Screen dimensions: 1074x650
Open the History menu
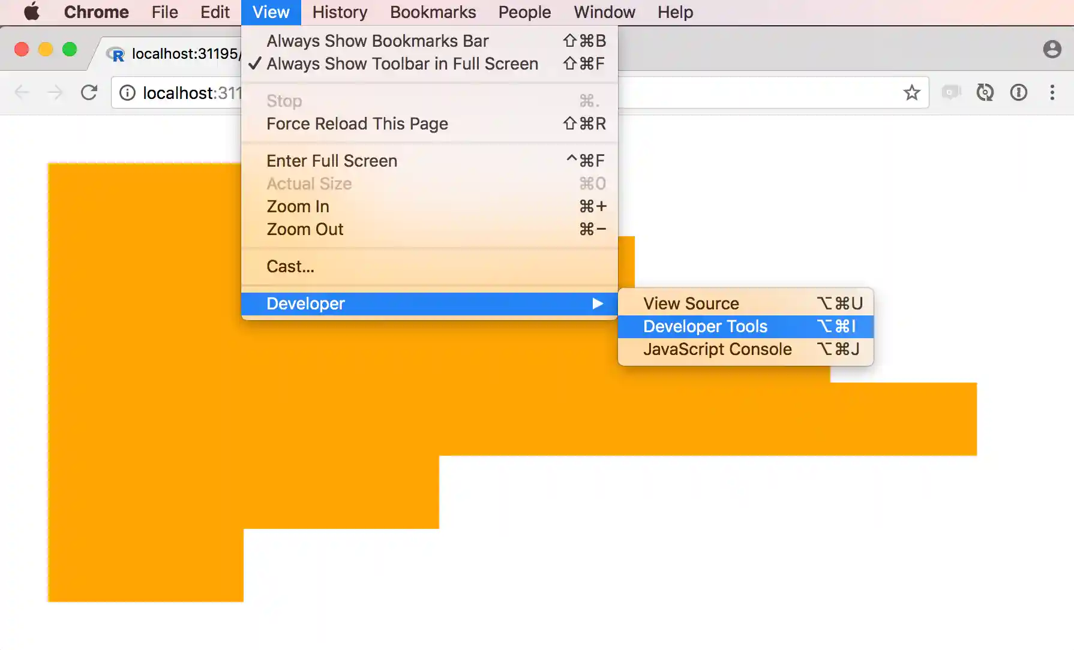pyautogui.click(x=340, y=12)
